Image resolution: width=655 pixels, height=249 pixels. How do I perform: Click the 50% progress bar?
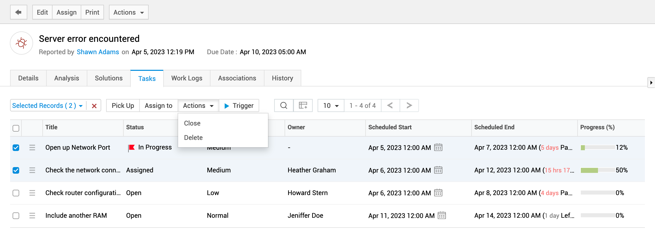pyautogui.click(x=597, y=170)
